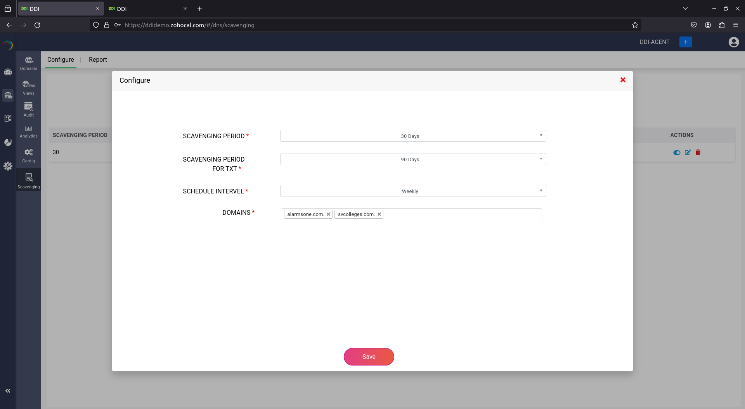Click the blue plus button near DDI-AGENT
The width and height of the screenshot is (745, 409).
[686, 42]
